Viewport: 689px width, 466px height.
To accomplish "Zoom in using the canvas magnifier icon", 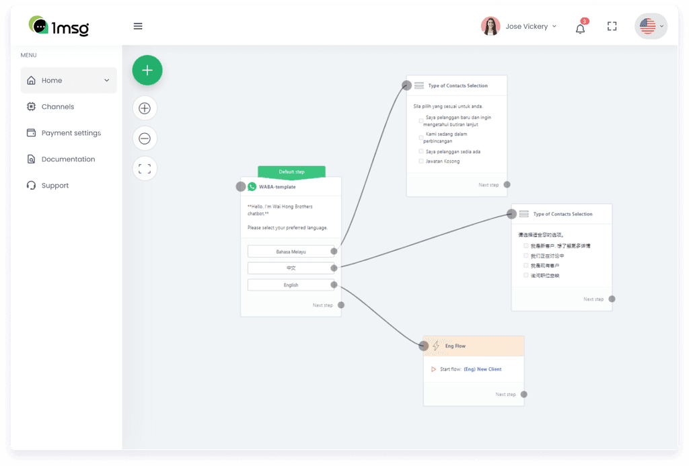I will pos(145,108).
